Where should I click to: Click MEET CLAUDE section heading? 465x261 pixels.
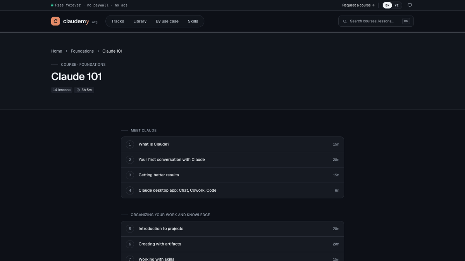pyautogui.click(x=143, y=130)
